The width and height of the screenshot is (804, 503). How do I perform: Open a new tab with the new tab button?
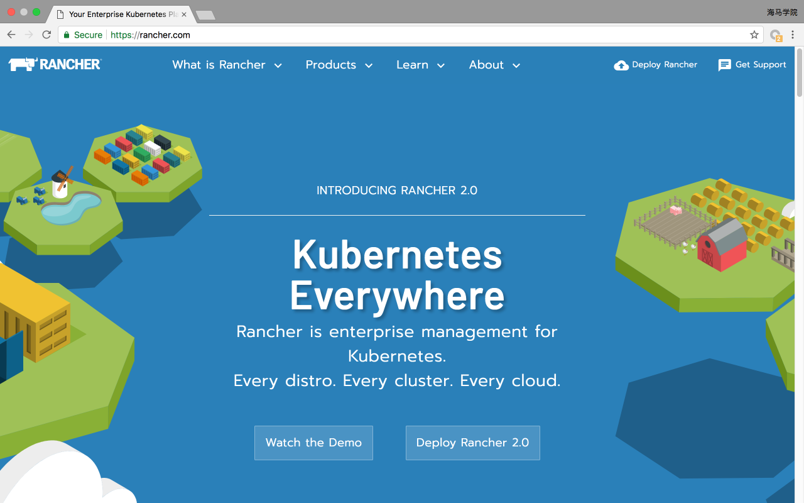205,14
